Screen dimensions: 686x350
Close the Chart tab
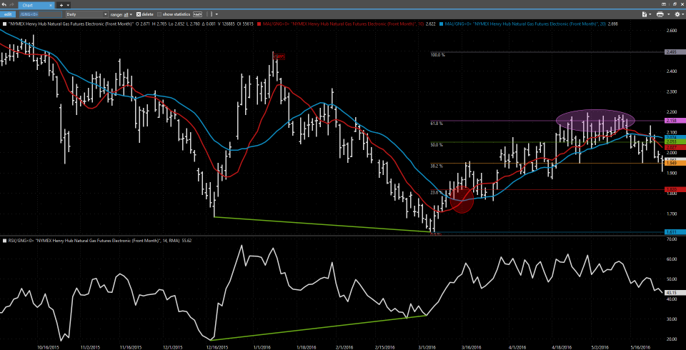(50, 4)
